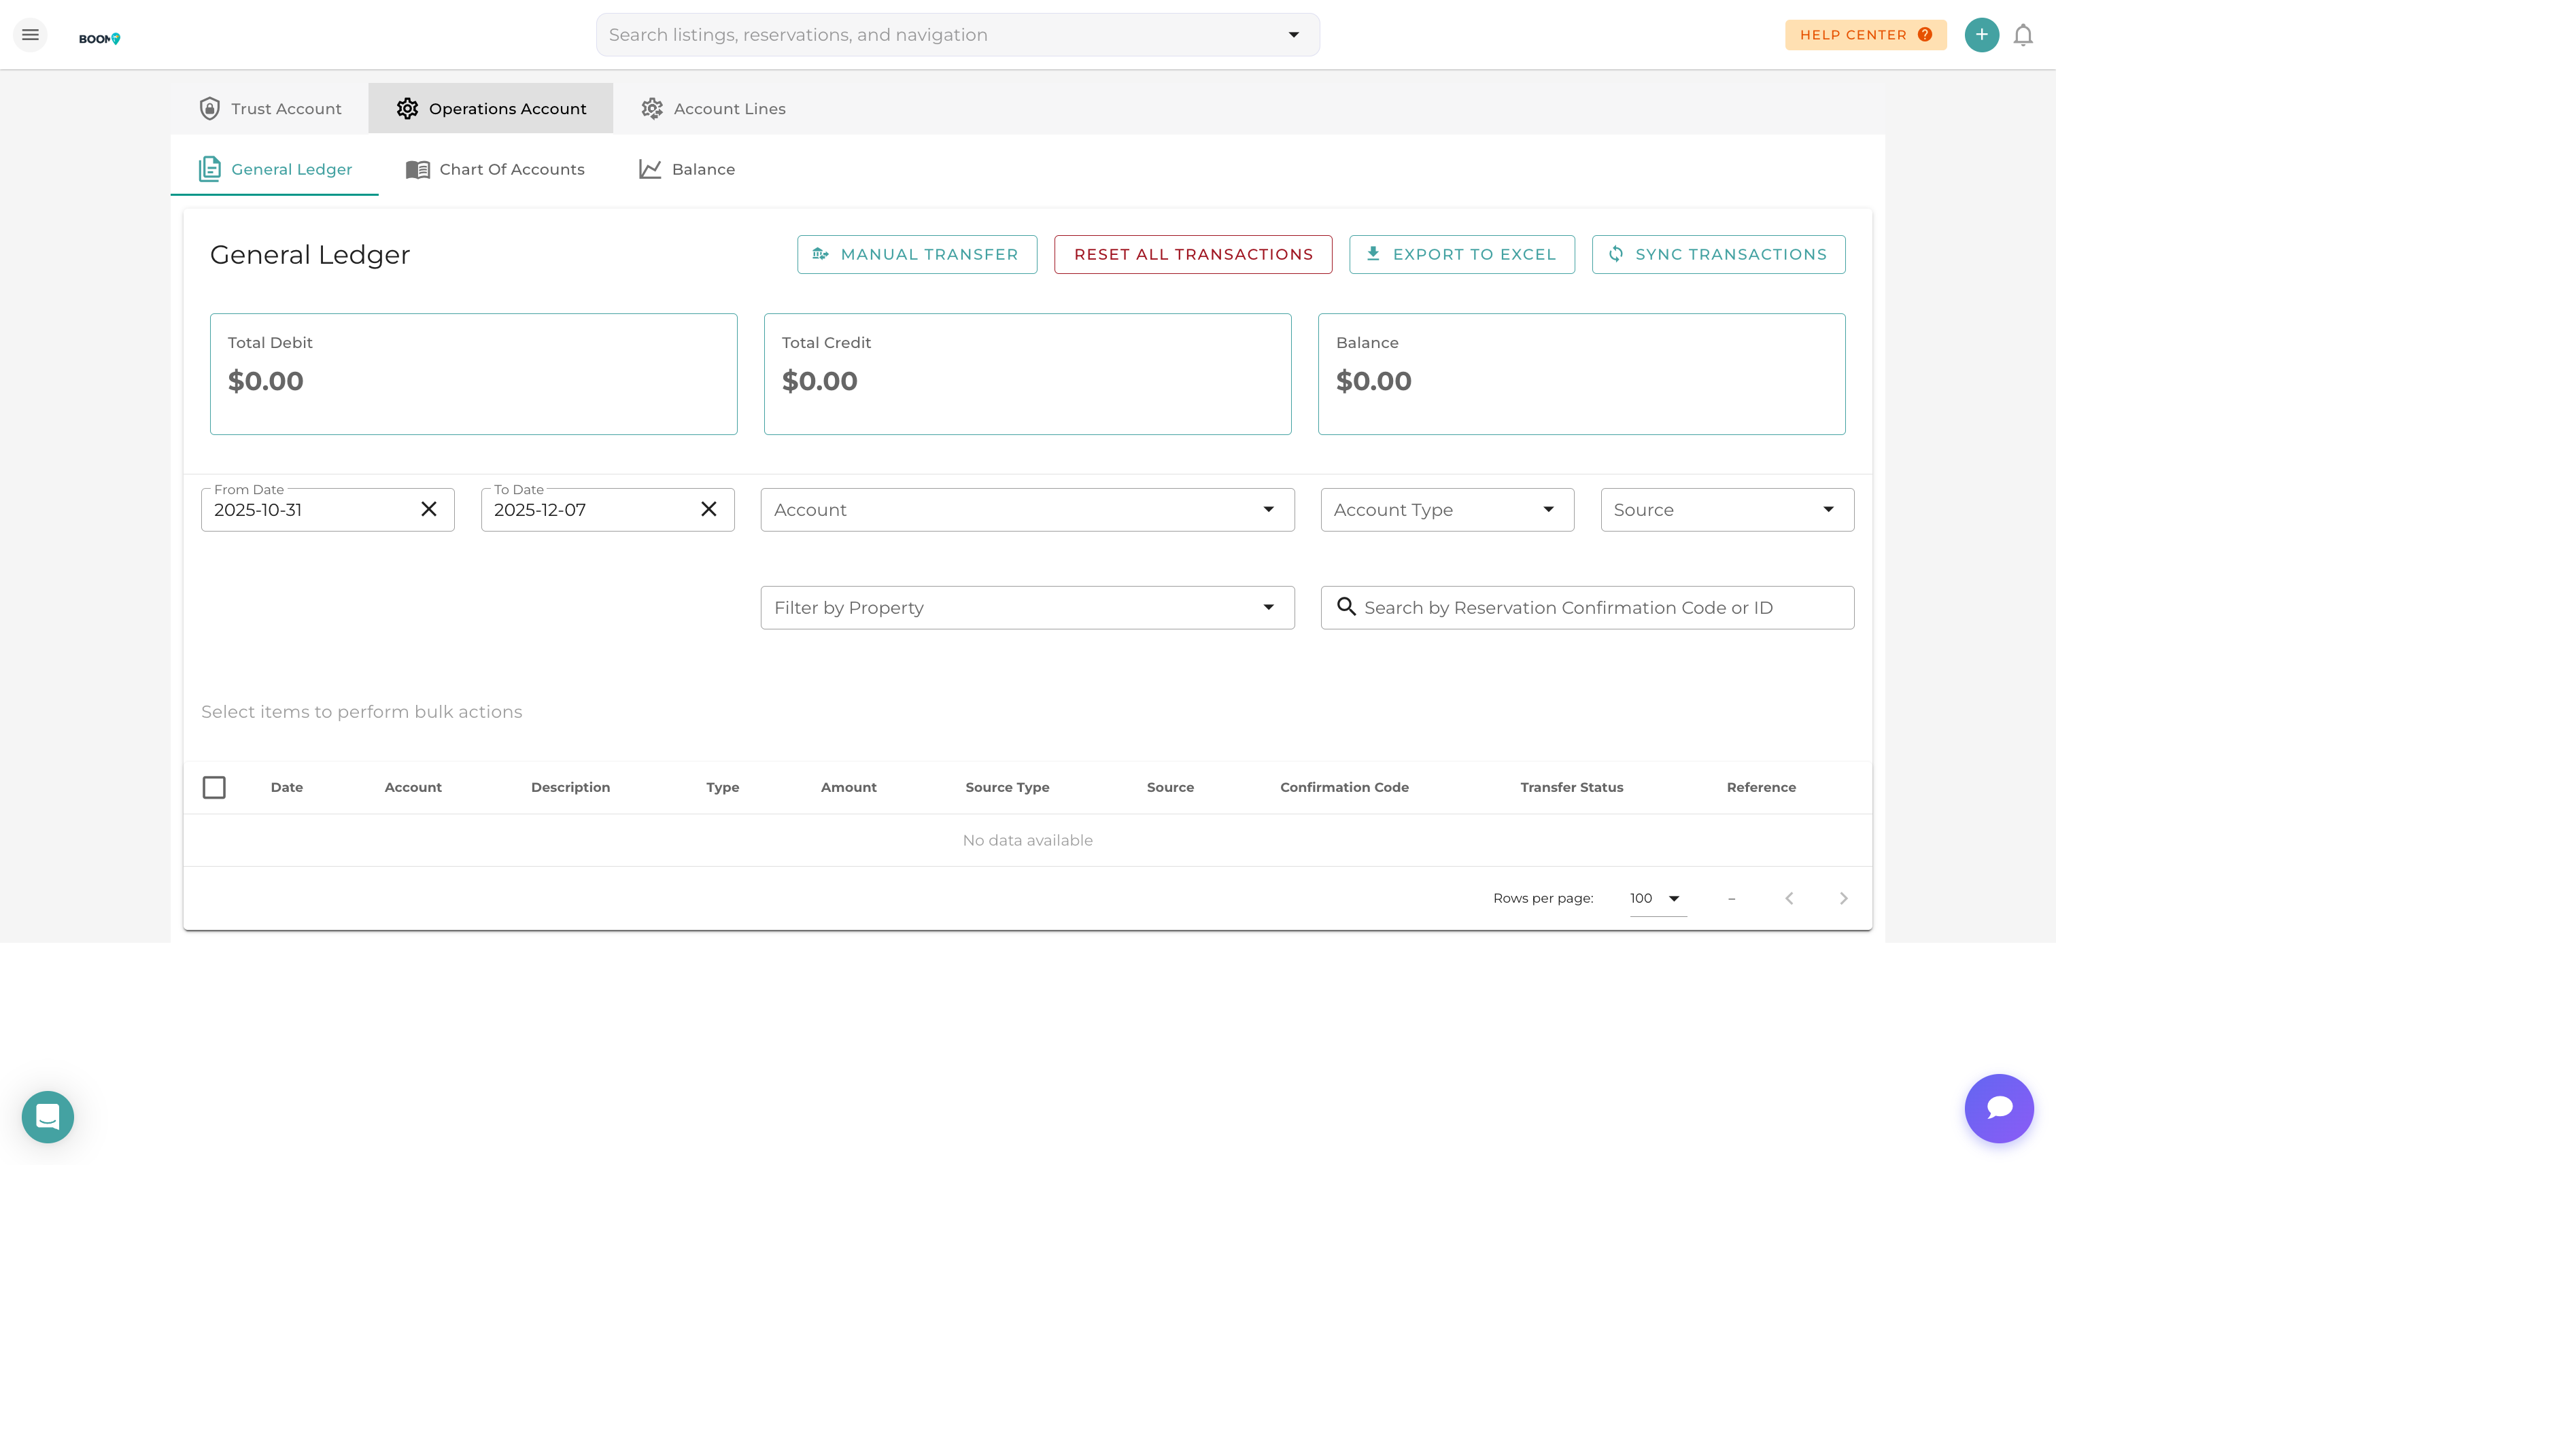Open the teal support messenger icon
The width and height of the screenshot is (2570, 1456).
48,1116
